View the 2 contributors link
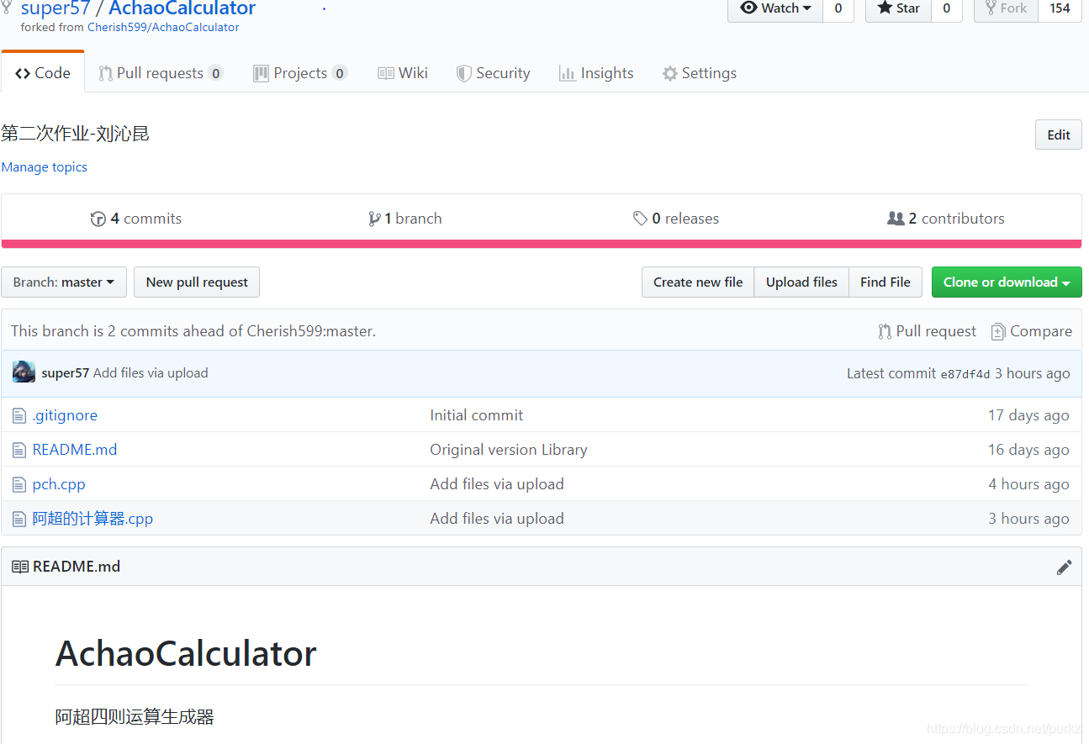 pos(946,219)
